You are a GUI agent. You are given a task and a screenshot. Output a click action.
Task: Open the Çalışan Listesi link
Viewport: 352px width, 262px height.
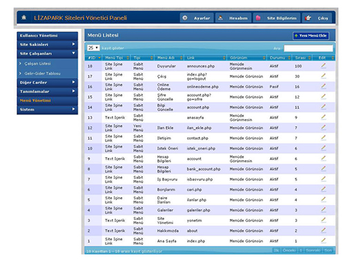pyautogui.click(x=37, y=63)
